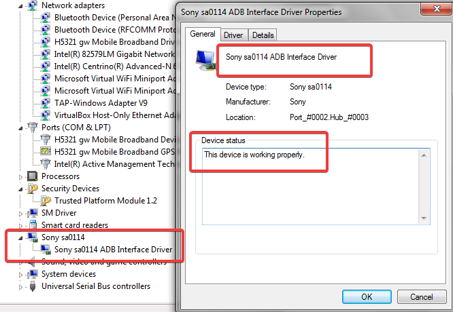Expand the System devices category
Viewport: 453px width, 312px height.
(20, 275)
